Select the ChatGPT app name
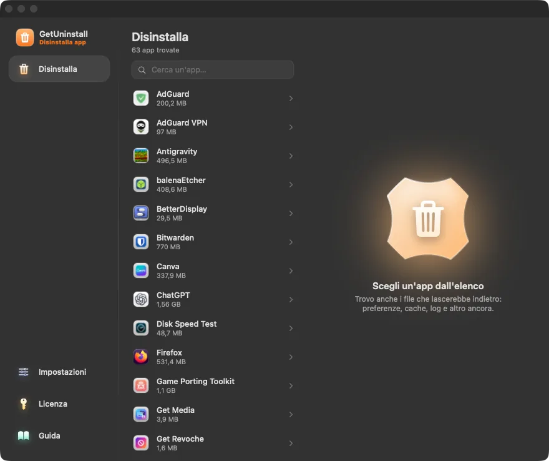 pos(173,295)
